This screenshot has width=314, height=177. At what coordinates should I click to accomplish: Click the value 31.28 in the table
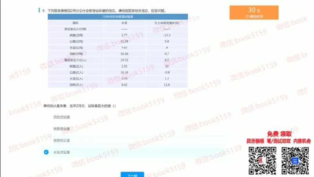click(x=124, y=41)
